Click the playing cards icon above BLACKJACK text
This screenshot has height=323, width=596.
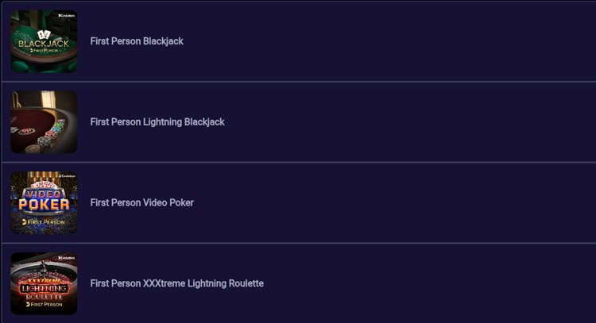(44, 33)
